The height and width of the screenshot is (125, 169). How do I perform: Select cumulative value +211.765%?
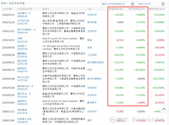158,79
